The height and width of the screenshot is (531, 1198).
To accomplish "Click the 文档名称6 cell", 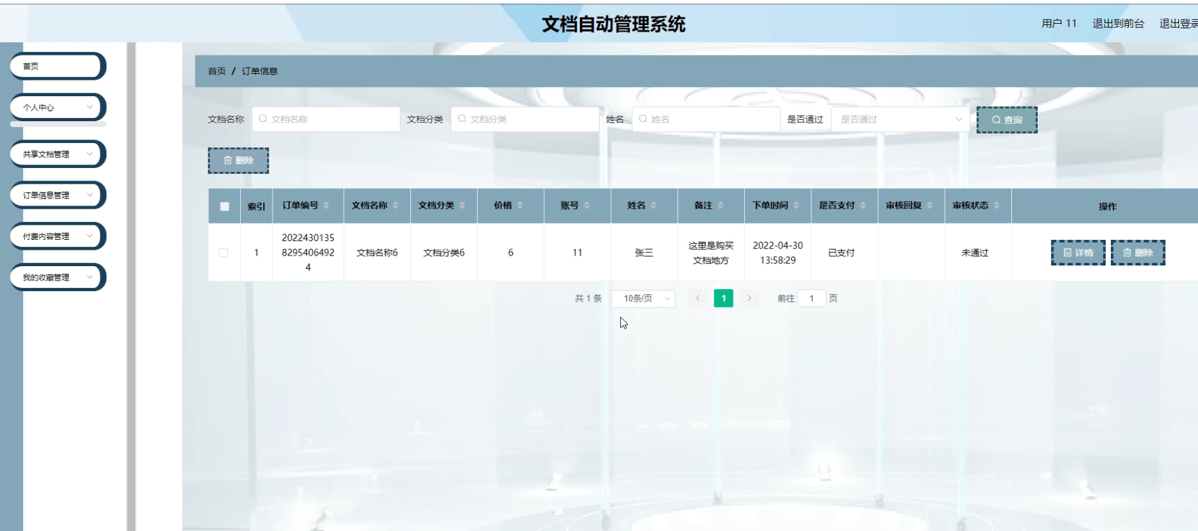I will pos(377,252).
